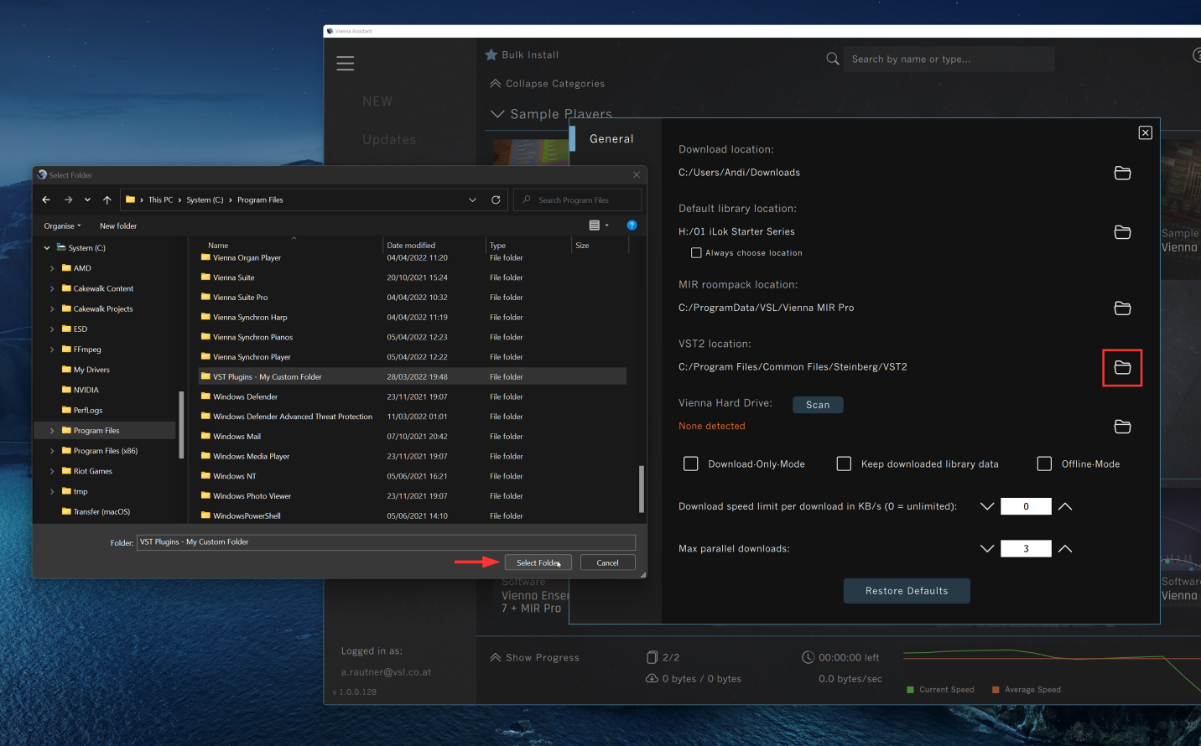Image resolution: width=1201 pixels, height=746 pixels.
Task: Click the Collapse Categories icon
Action: (x=496, y=83)
